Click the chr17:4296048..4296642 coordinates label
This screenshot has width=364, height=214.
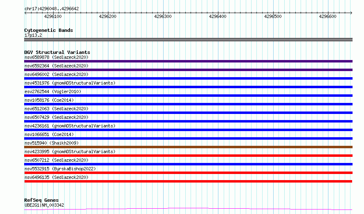point(52,9)
